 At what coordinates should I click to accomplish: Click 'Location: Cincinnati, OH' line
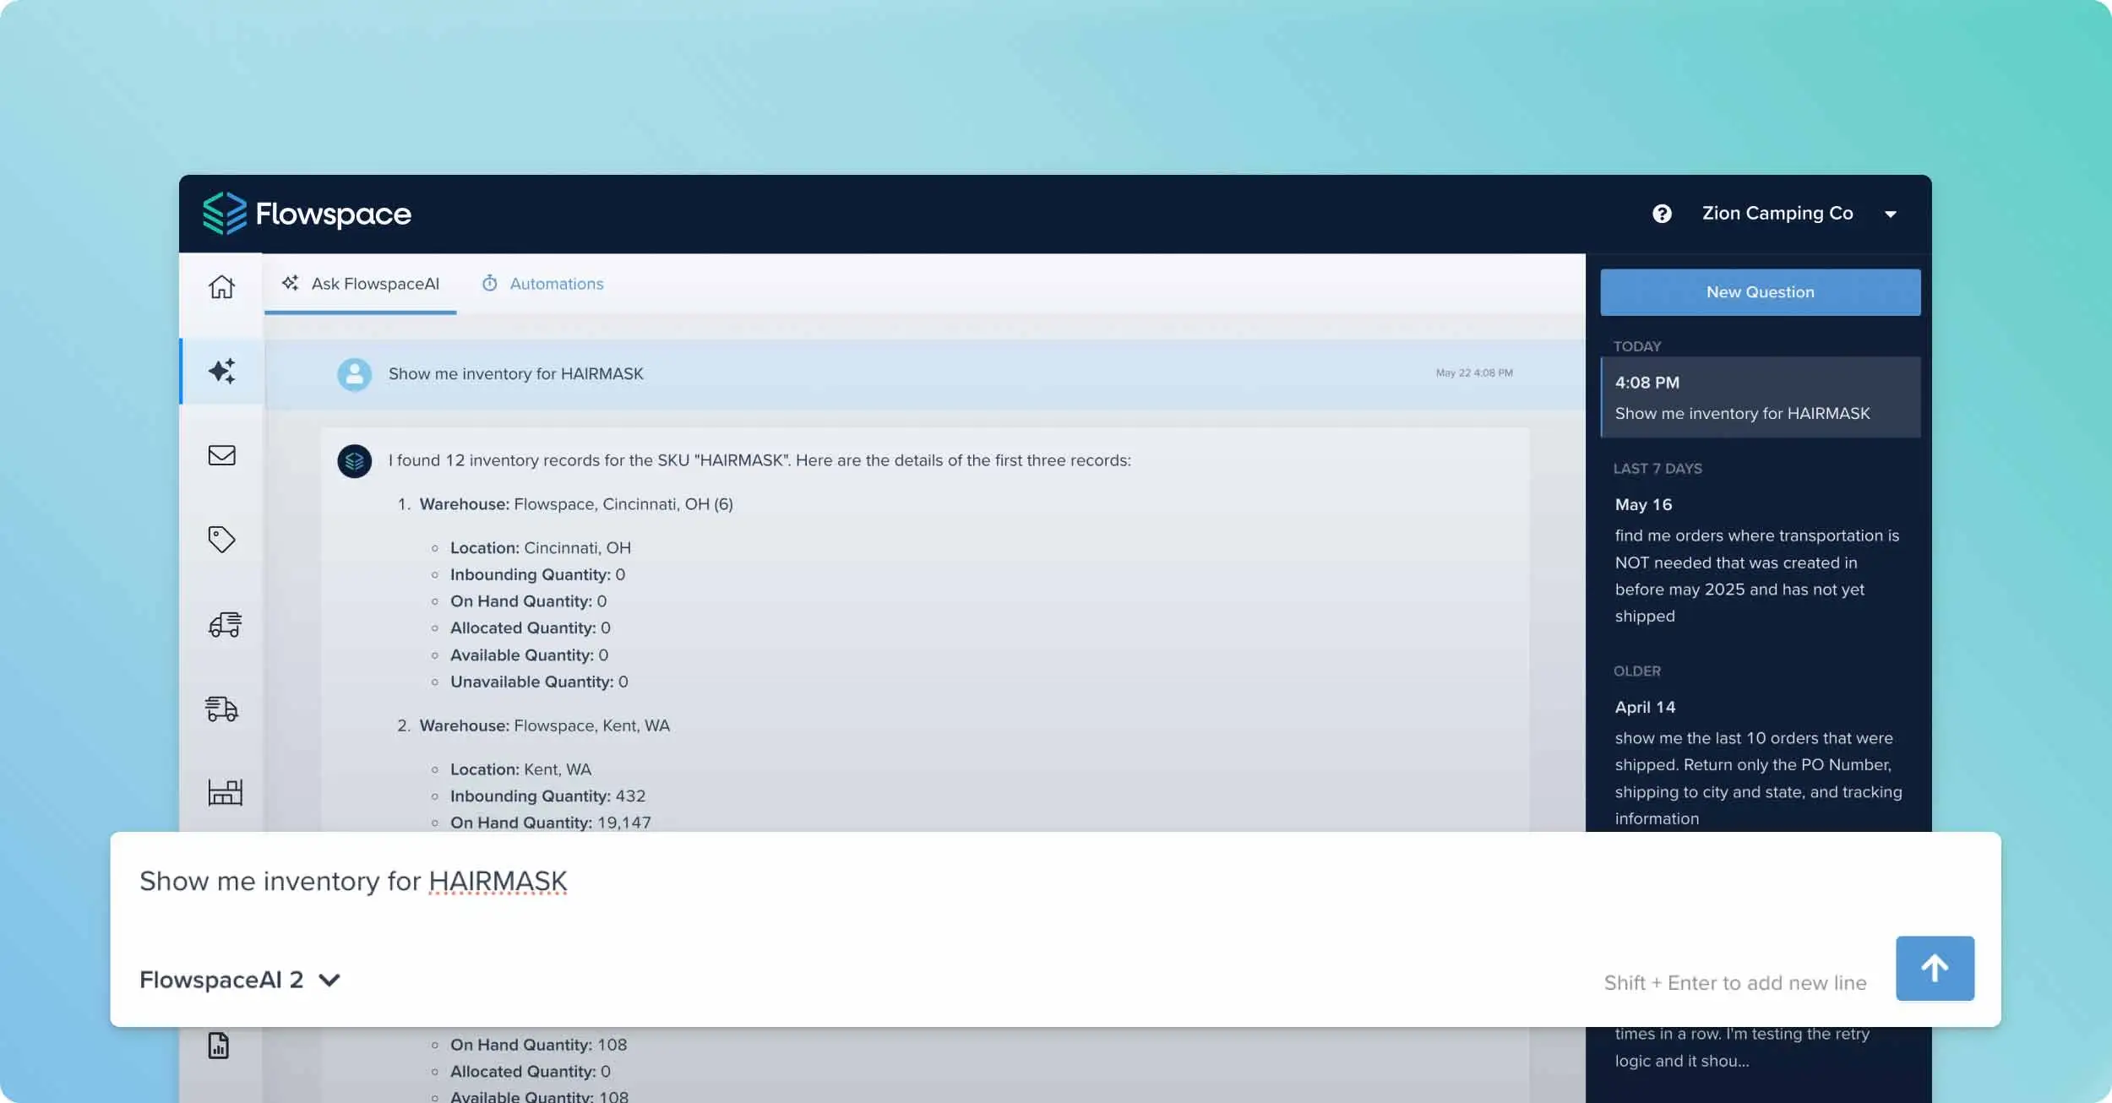[x=540, y=548]
